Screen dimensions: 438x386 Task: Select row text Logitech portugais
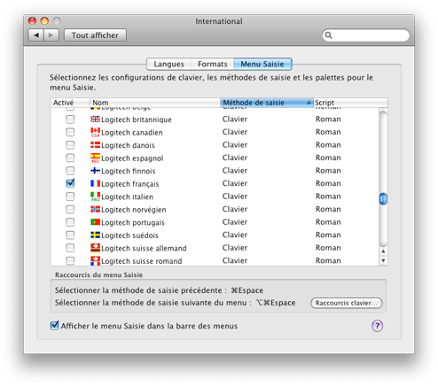(133, 223)
